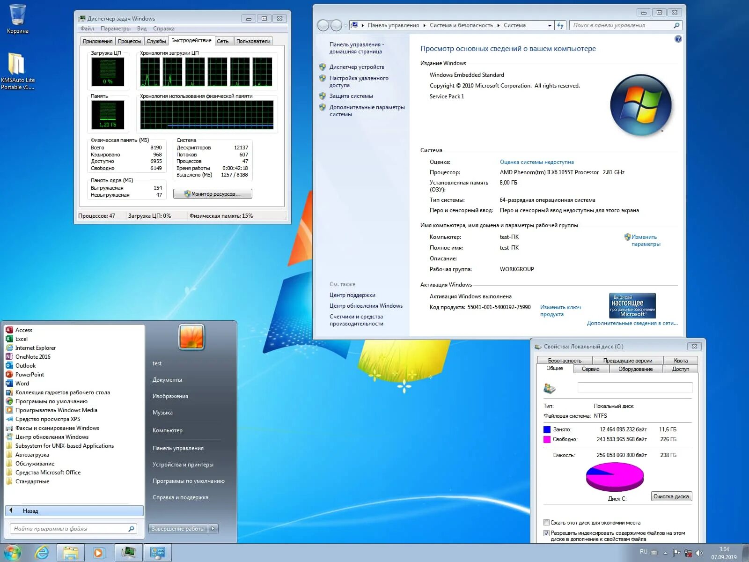Click the Монитор ресурсов button

click(213, 194)
